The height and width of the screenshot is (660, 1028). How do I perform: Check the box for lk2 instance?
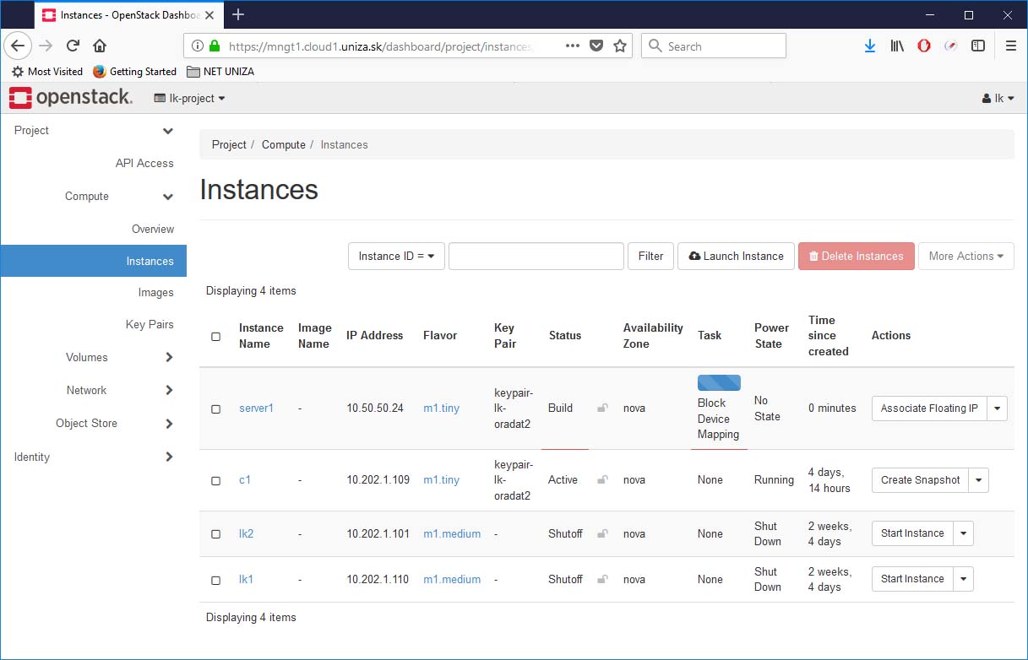(215, 535)
